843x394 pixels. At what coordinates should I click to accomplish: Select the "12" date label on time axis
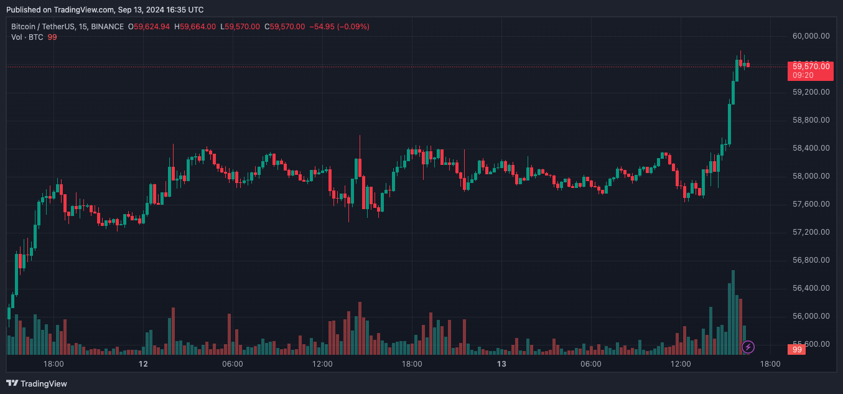(x=143, y=364)
